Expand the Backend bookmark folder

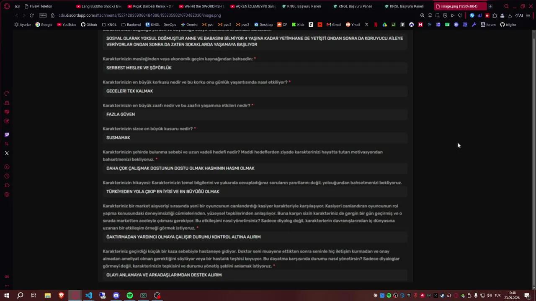click(x=131, y=25)
